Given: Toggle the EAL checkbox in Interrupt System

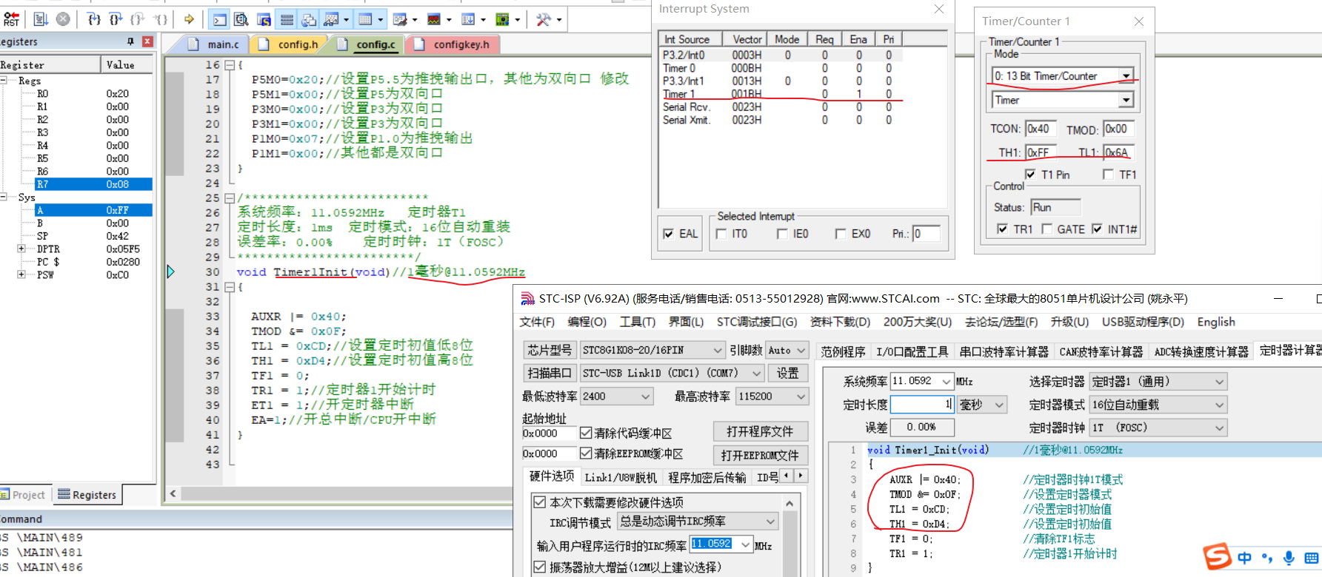Looking at the screenshot, I should click(669, 234).
